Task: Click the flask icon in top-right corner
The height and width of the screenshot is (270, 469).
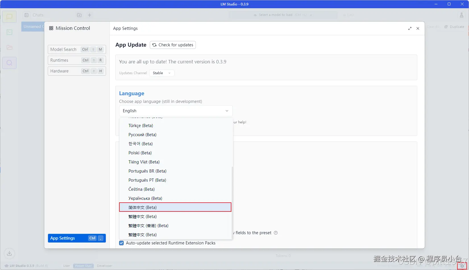Action: click(462, 15)
